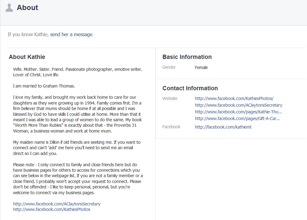Click the line starting 'Please note - I only connect'
The width and height of the screenshot is (307, 220).
[75, 165]
